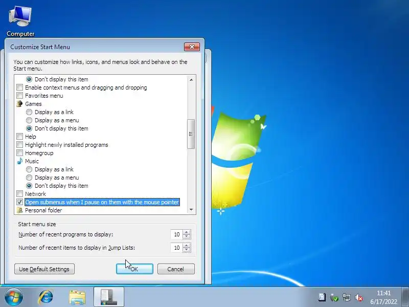The image size is (409, 307).
Task: Click the muted volume speaker tray icon
Action: tap(359, 297)
